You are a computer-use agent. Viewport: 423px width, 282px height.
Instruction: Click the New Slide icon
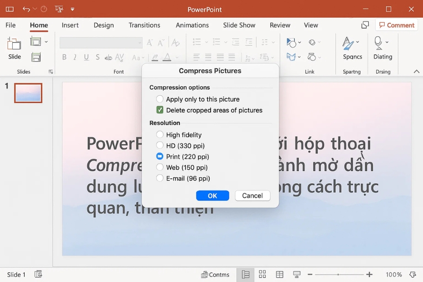[14, 44]
